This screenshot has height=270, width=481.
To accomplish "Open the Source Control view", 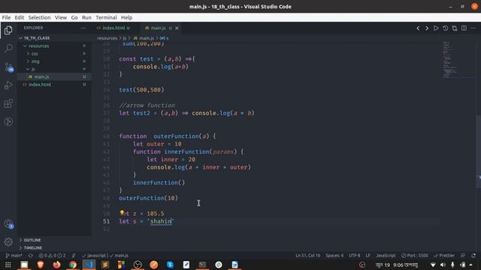I will (8, 67).
